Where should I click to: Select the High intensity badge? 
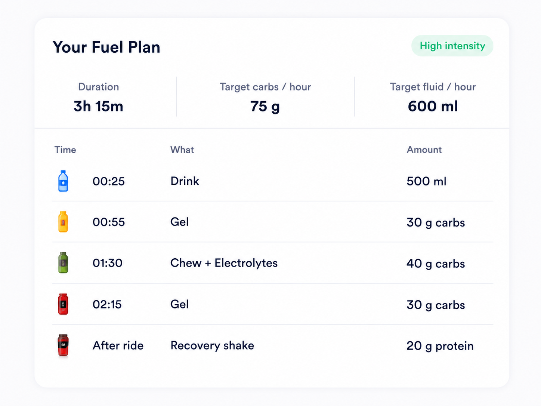(452, 46)
